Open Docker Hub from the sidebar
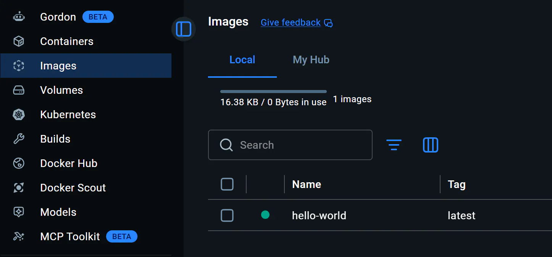 coord(86,163)
